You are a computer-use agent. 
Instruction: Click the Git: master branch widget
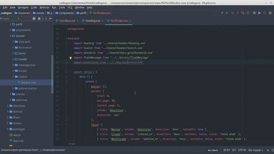point(256,150)
